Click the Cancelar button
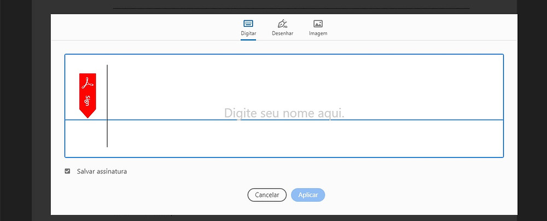The image size is (547, 221). coord(267,195)
